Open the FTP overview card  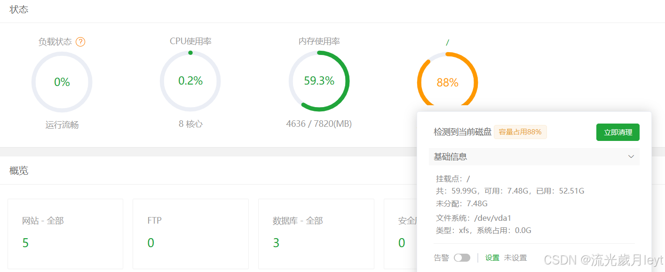[x=190, y=233]
